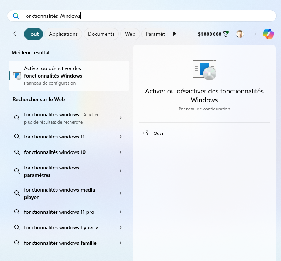Click the large Windows features icon in preview
Screen dimensions: 281x261
204,70
